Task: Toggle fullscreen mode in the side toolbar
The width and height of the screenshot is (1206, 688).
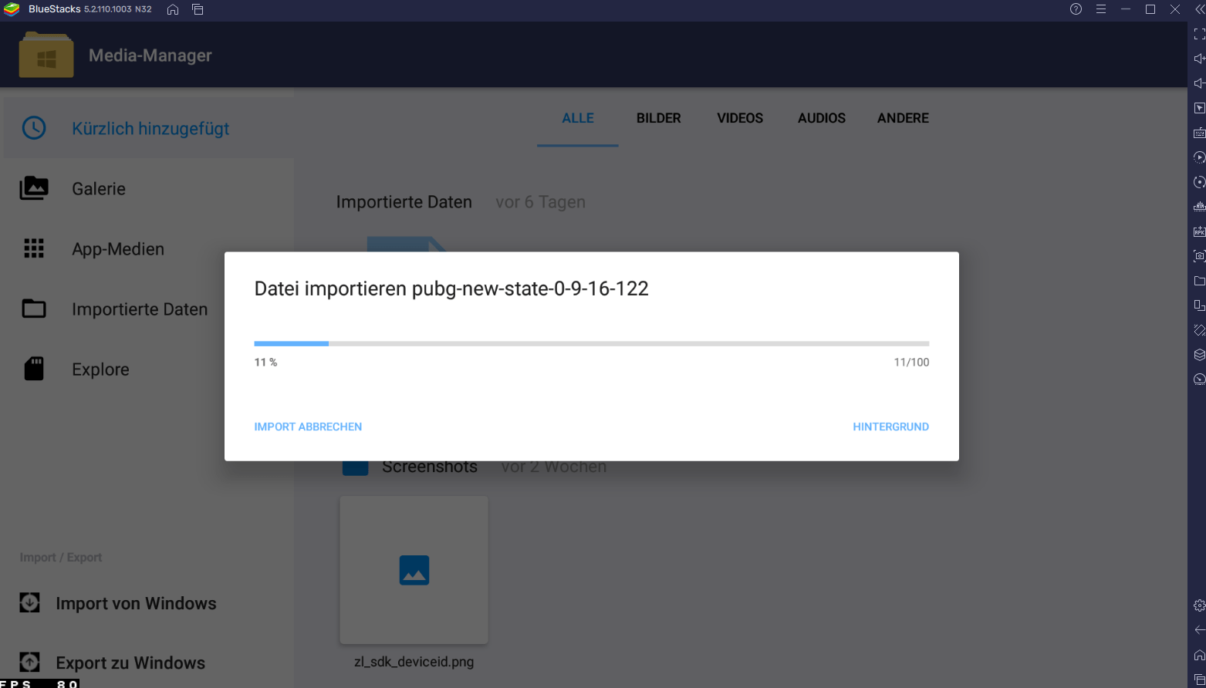Action: point(1199,34)
